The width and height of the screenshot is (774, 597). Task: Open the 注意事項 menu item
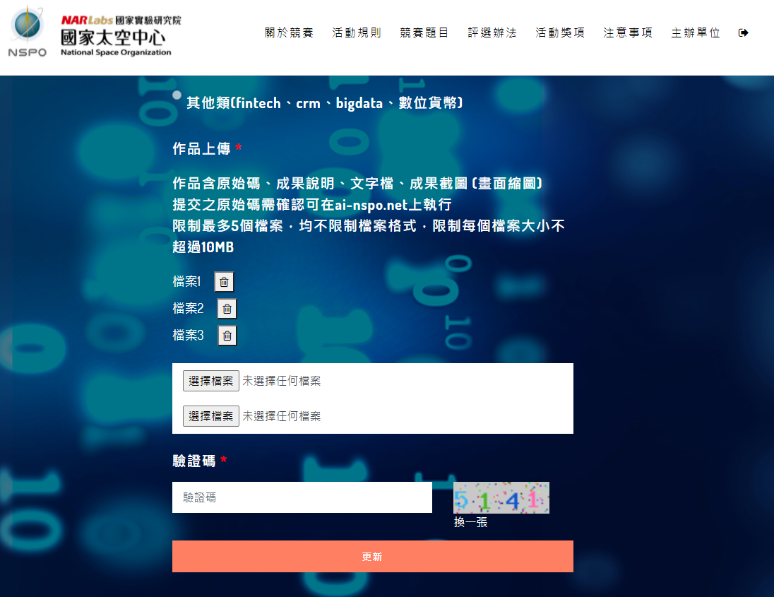628,33
